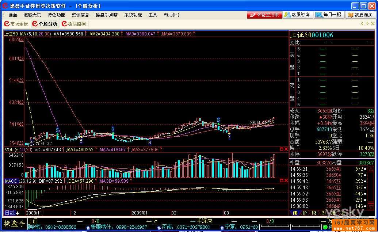This screenshot has width=378, height=232.
Task: Click the 成交 last price value 366504
Action: coord(325,111)
